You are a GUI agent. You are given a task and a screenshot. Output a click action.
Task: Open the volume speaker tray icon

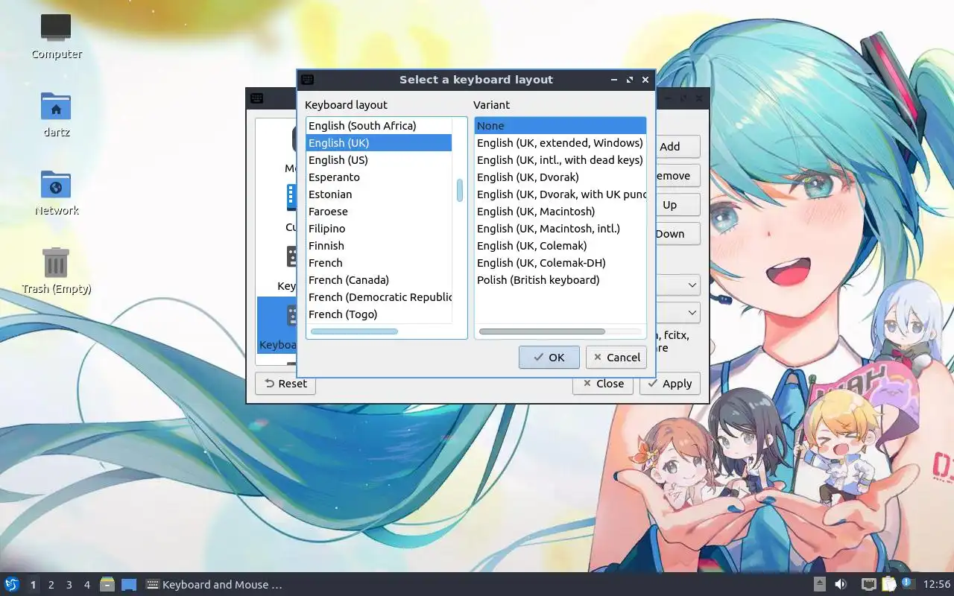(841, 585)
